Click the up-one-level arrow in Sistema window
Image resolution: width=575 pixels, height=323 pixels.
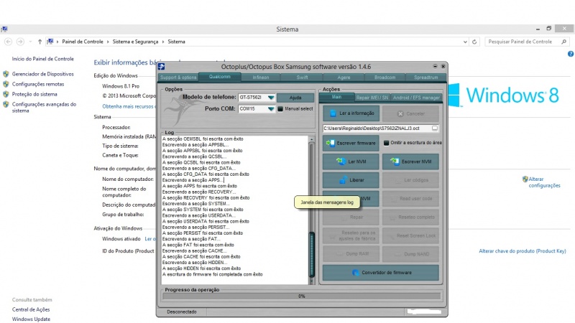tap(40, 42)
